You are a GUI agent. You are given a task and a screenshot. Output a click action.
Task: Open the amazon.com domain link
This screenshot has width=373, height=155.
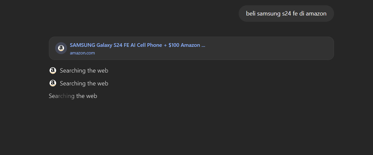82,53
